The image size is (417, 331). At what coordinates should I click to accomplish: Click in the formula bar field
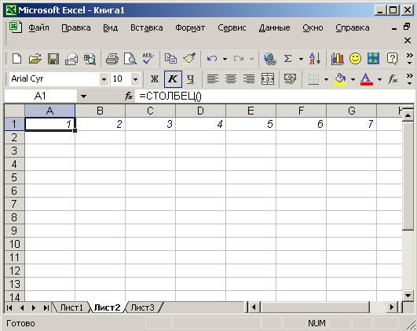[274, 96]
